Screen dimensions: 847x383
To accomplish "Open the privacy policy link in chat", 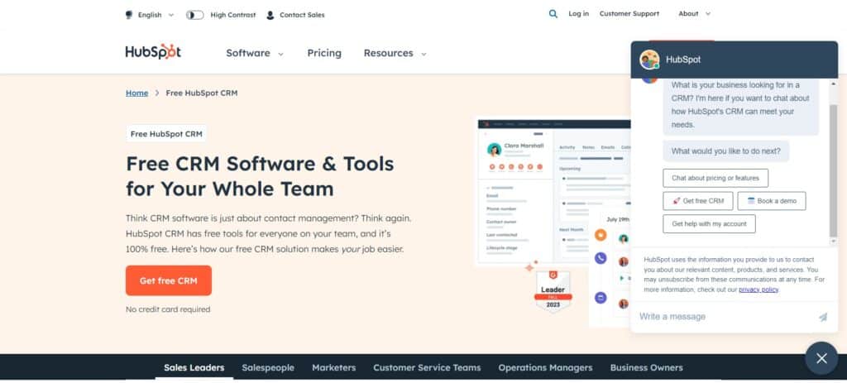I will [758, 290].
